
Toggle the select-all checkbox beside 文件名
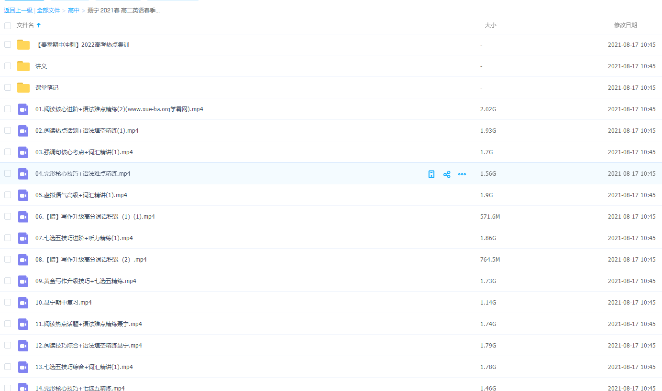(8, 25)
